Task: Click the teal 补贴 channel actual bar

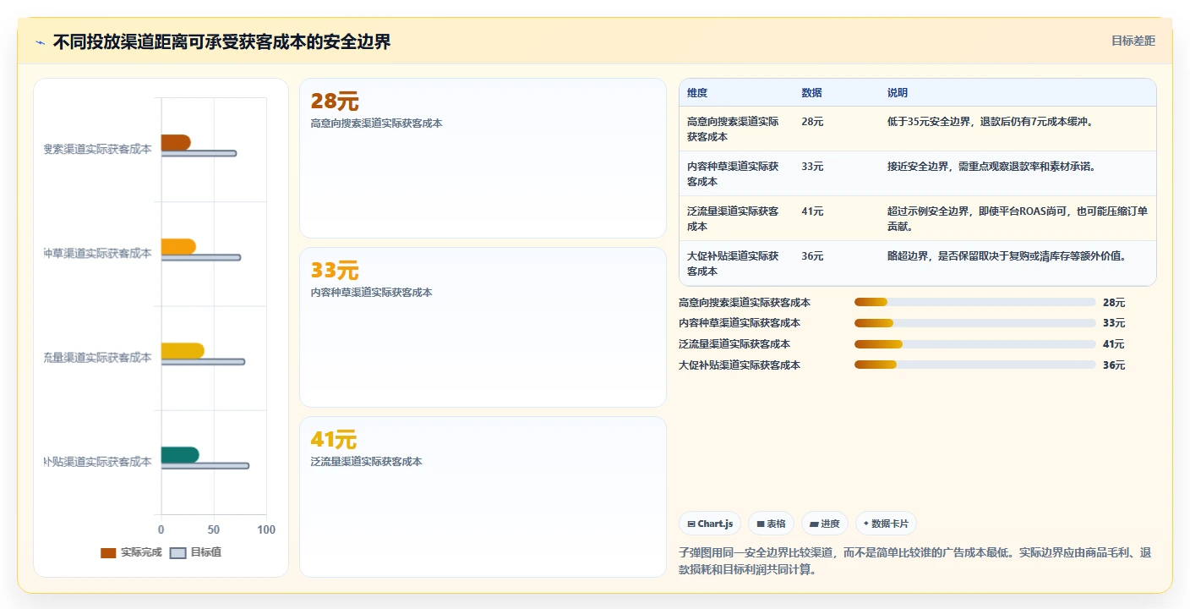Action: point(180,455)
